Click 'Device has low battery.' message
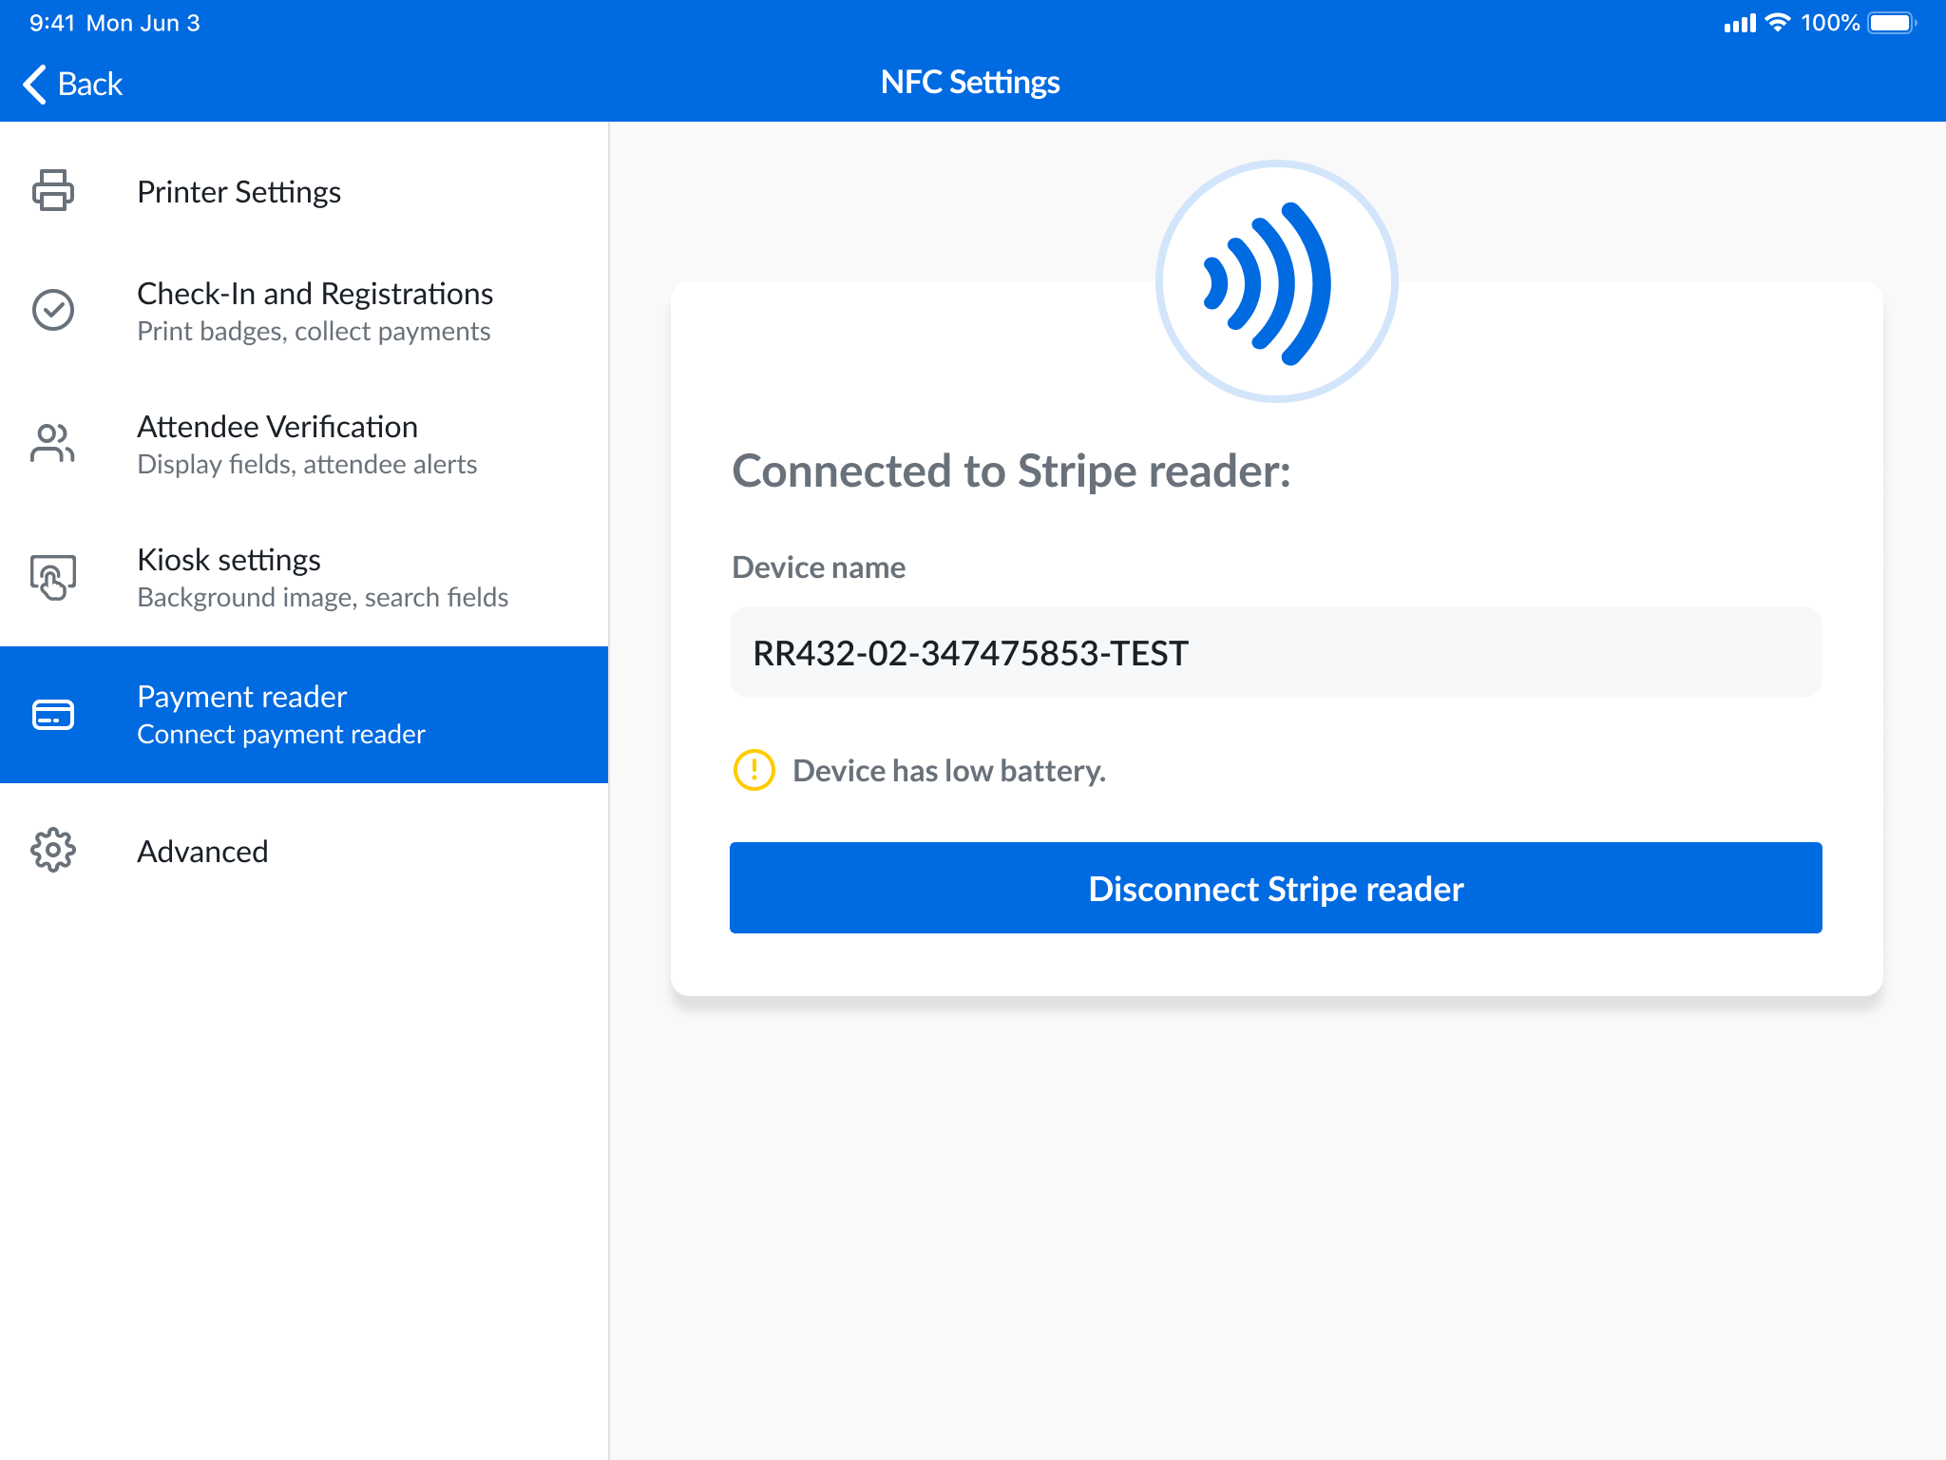This screenshot has height=1460, width=1946. click(x=948, y=770)
